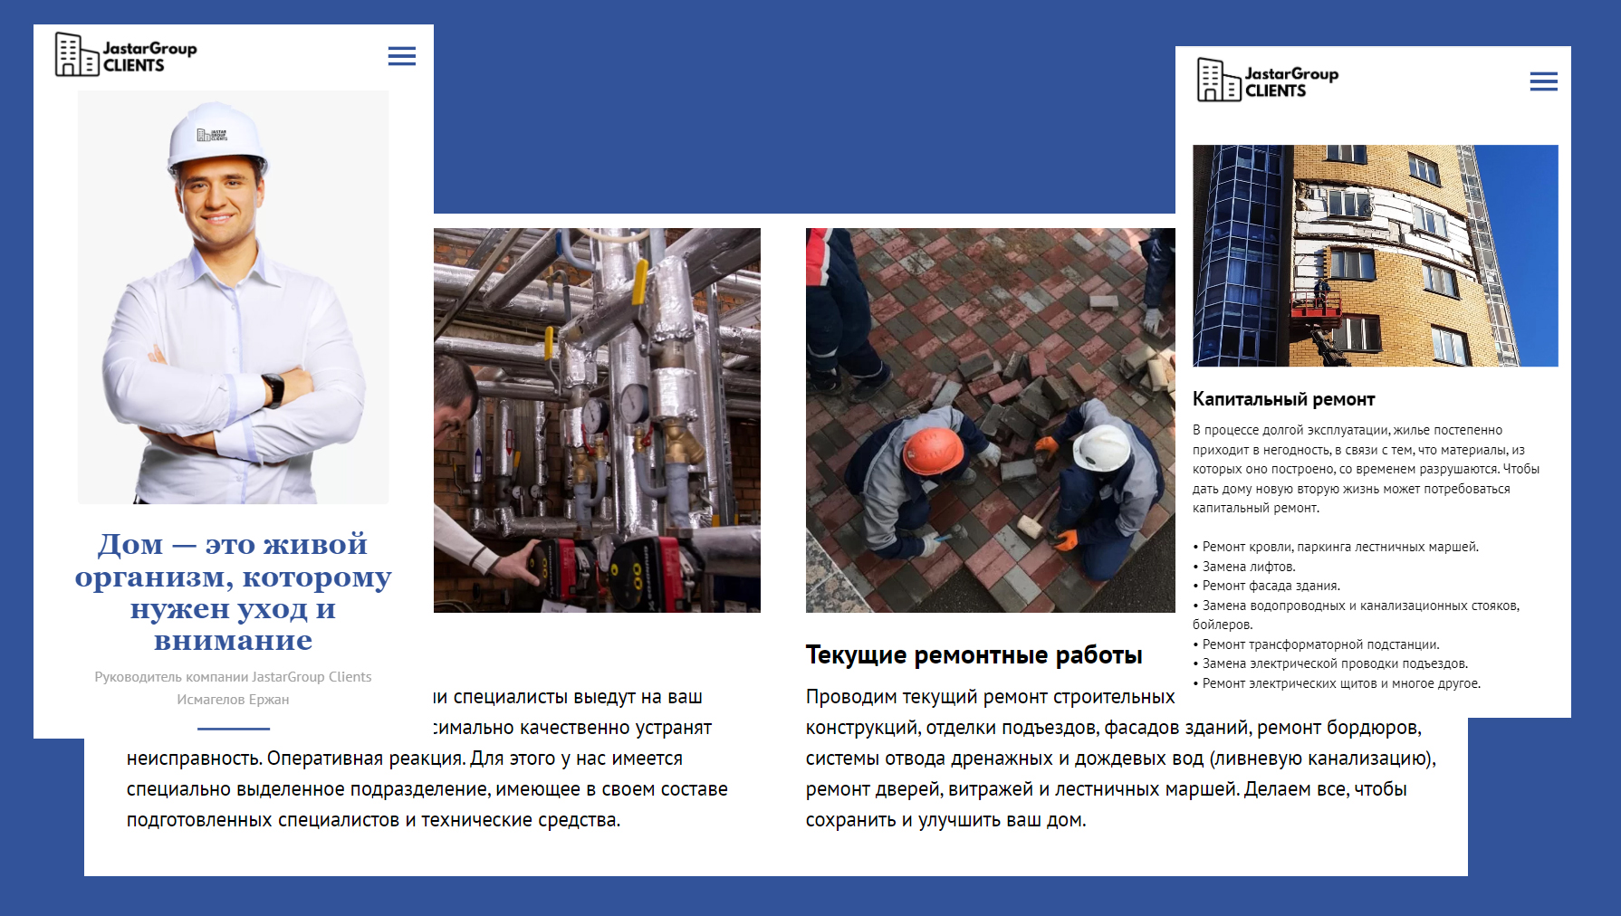1621x916 pixels.
Task: Select the "Ремонт трансформаторной подстанции" list item
Action: click(x=1320, y=644)
